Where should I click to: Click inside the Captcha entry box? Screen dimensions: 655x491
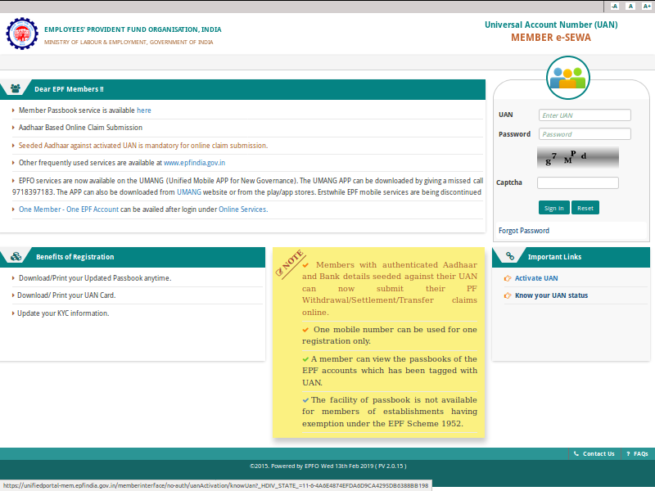tap(577, 182)
